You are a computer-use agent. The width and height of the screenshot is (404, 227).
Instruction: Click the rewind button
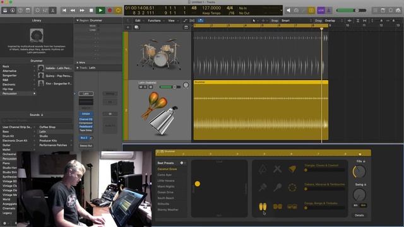(x=73, y=10)
